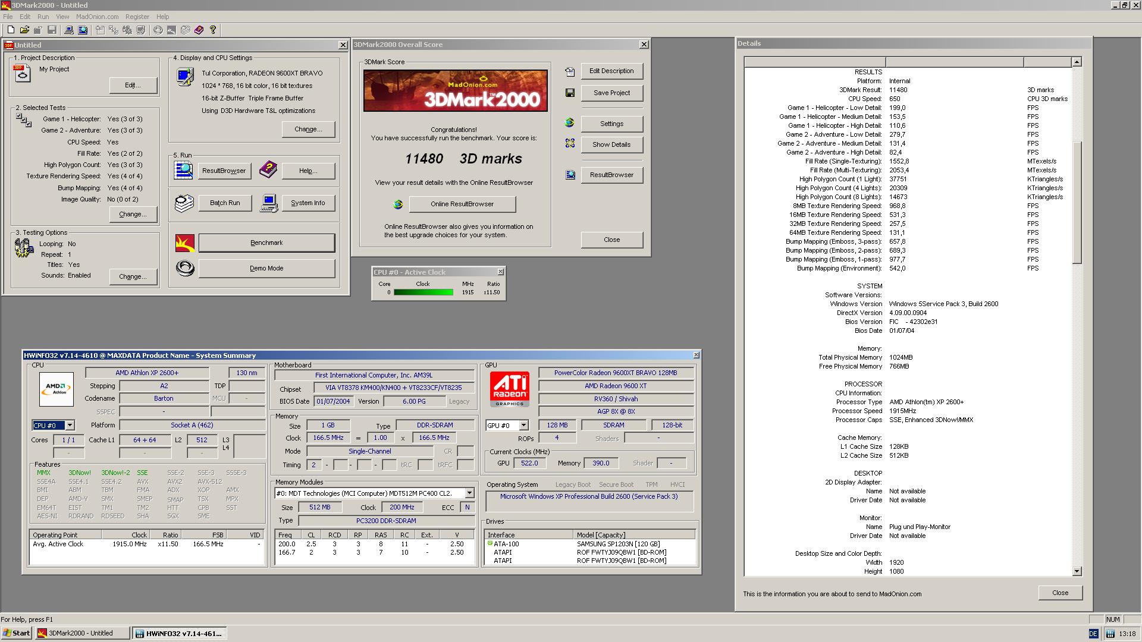Open the Help menu in the menu bar
The image size is (1142, 642).
point(162,17)
